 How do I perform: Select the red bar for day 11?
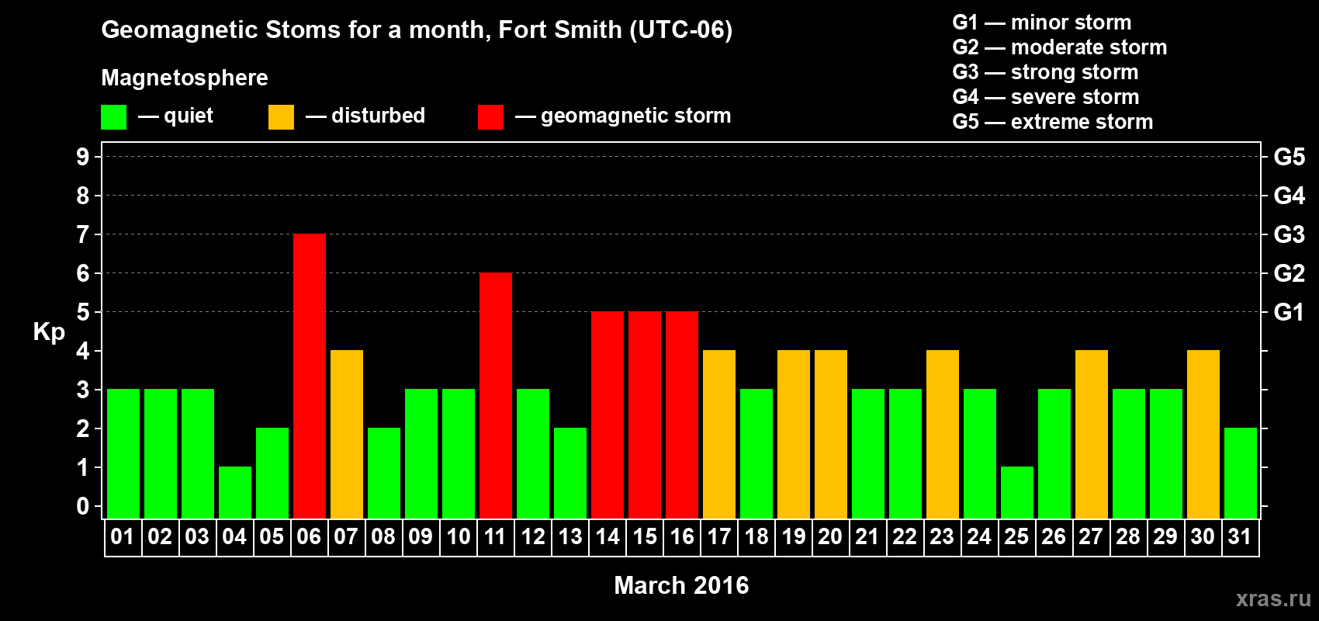coord(496,395)
